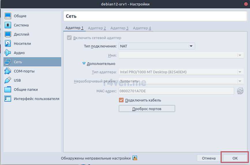Click the Общие category icon
Image resolution: width=250 pixels, height=165 pixels.
click(8, 16)
